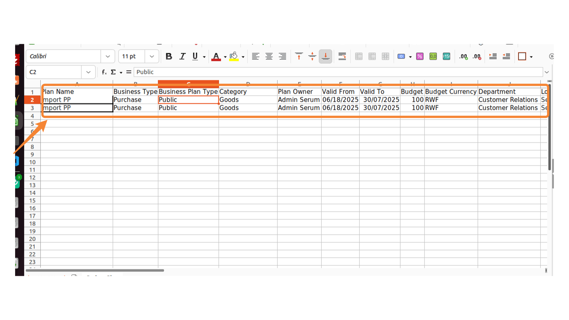Toggle bold formatting
This screenshot has height=320, width=569.
pos(169,56)
